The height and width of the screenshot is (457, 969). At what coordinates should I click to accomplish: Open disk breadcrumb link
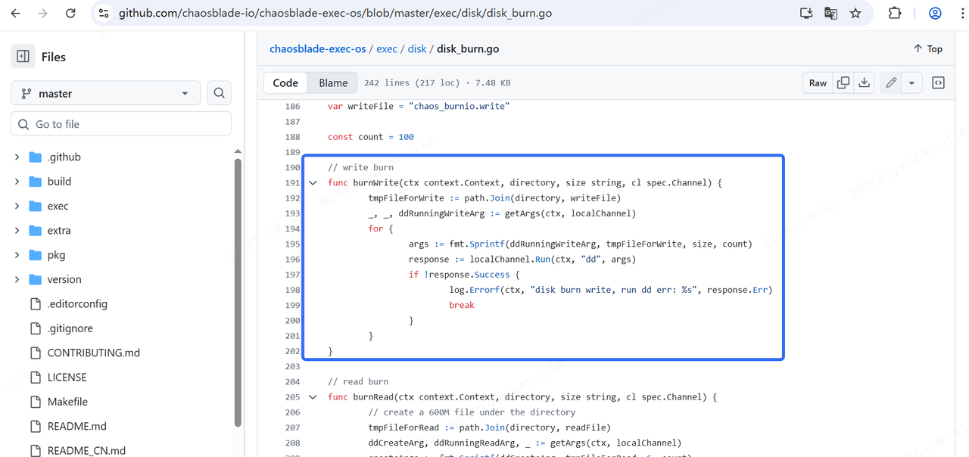click(x=417, y=48)
